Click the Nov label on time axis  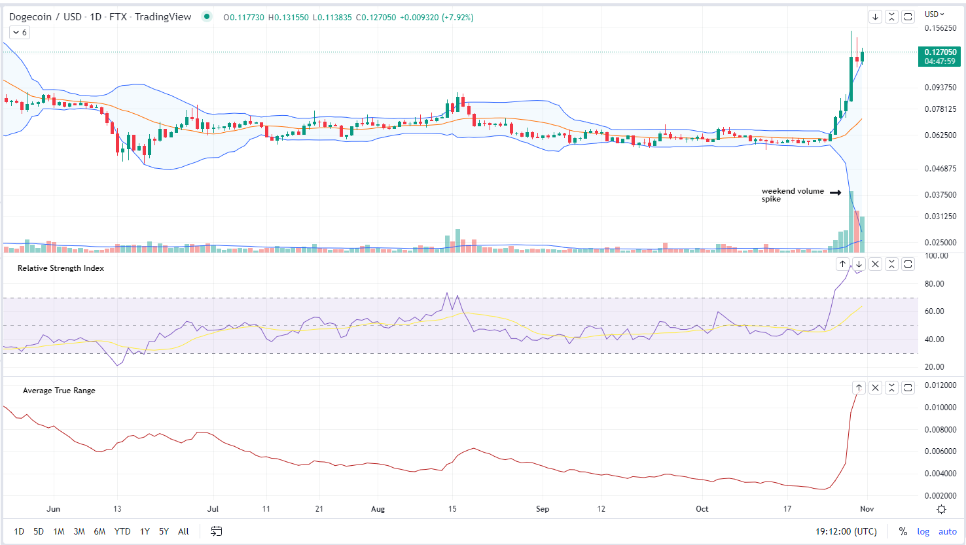pos(867,509)
